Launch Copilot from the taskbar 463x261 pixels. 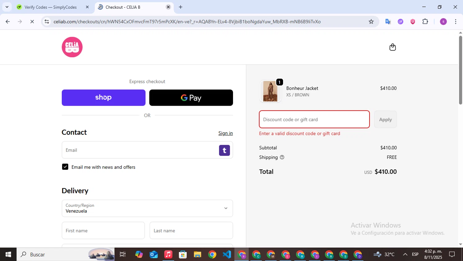pos(139,255)
